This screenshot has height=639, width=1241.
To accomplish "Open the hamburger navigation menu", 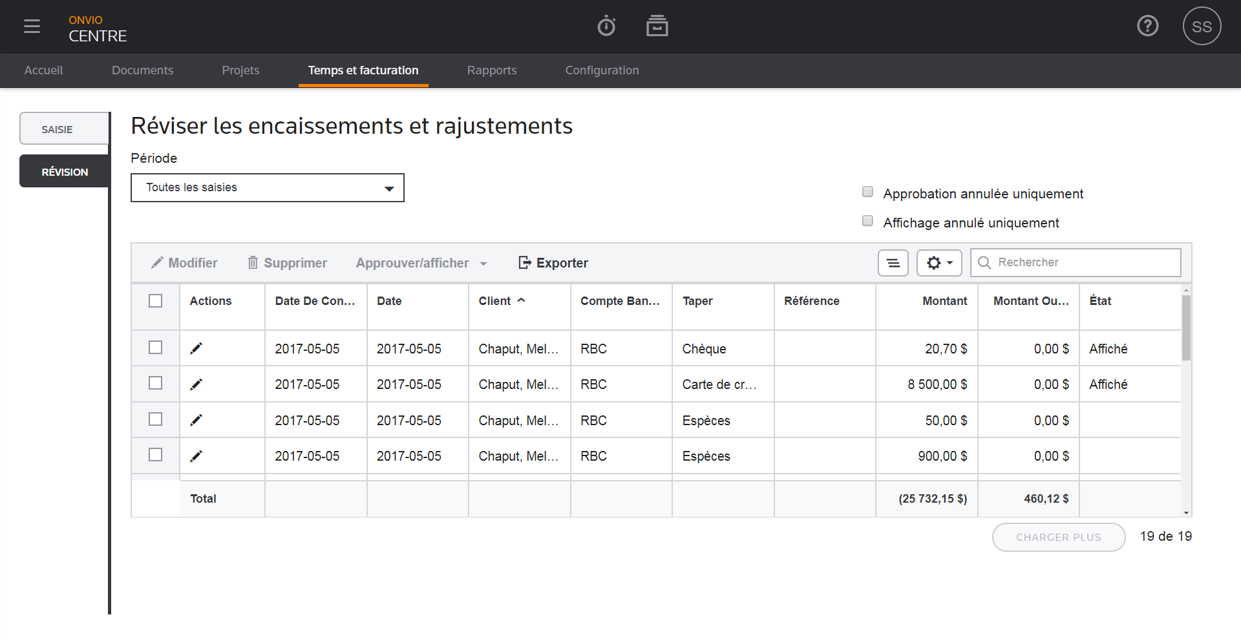I will pos(32,26).
